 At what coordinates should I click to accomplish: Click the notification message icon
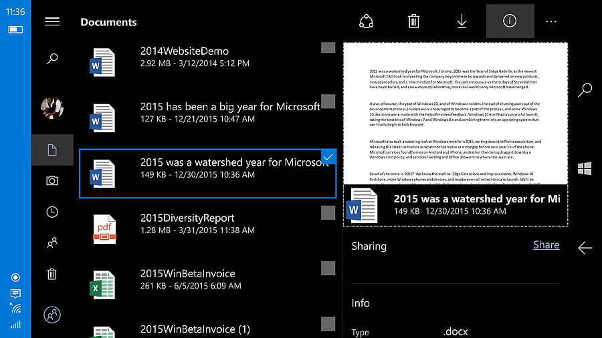pyautogui.click(x=15, y=293)
